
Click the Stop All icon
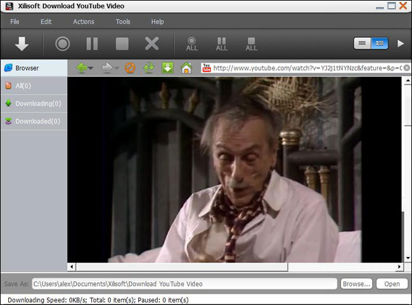click(x=251, y=44)
